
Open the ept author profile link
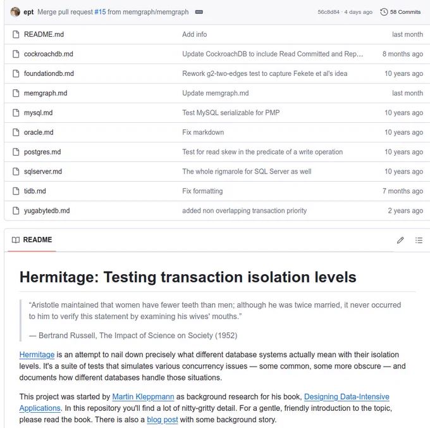point(28,12)
